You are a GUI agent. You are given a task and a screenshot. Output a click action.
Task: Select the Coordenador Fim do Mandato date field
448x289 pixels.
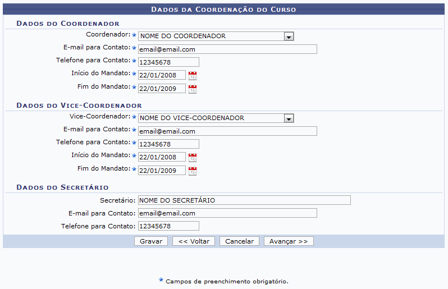pyautogui.click(x=162, y=88)
